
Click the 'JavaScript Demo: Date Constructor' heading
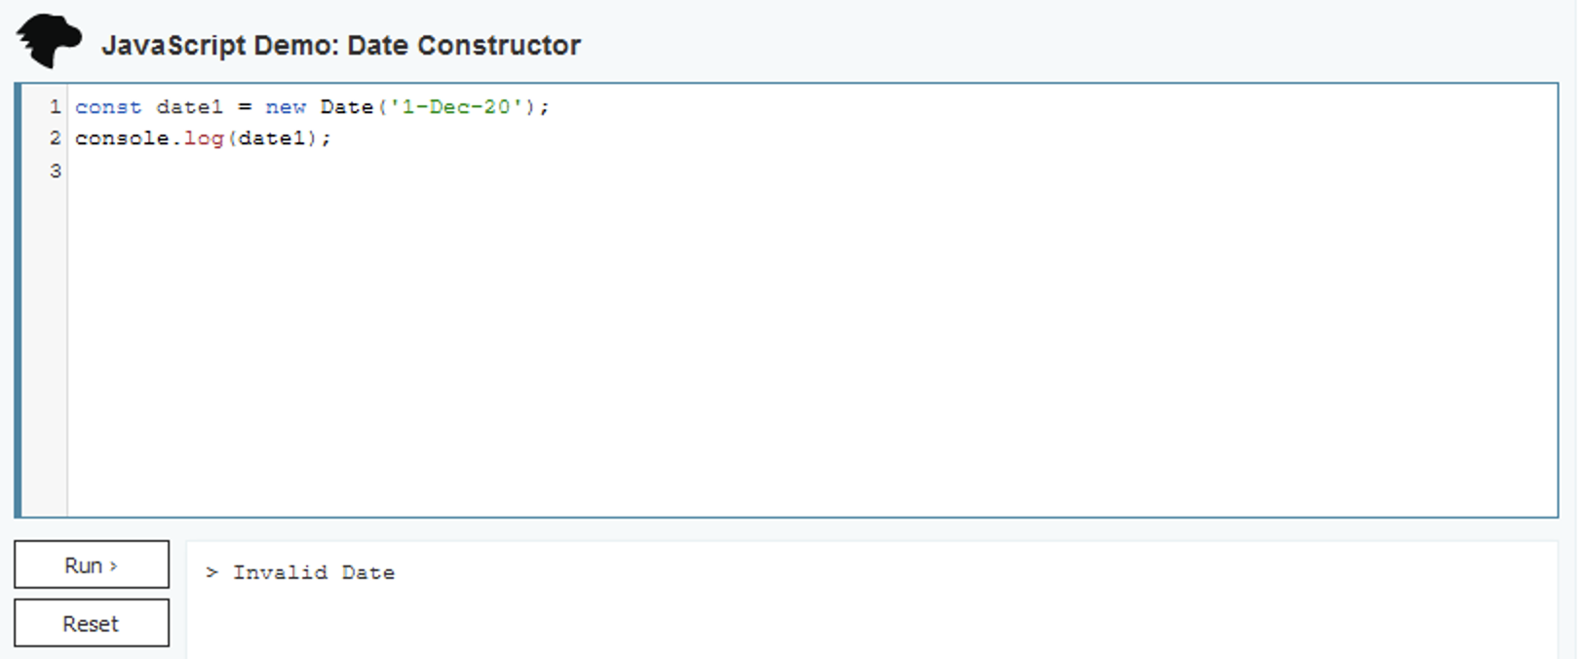342,45
